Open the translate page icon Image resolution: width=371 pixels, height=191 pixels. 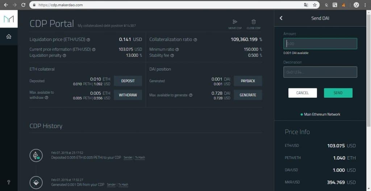306,5
